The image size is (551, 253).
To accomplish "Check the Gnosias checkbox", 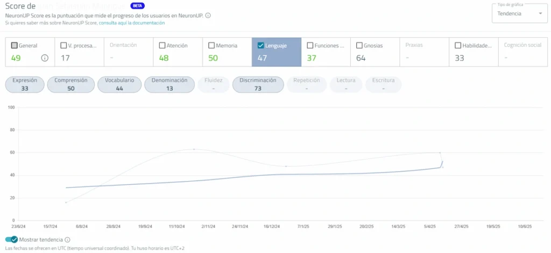I will (359, 46).
